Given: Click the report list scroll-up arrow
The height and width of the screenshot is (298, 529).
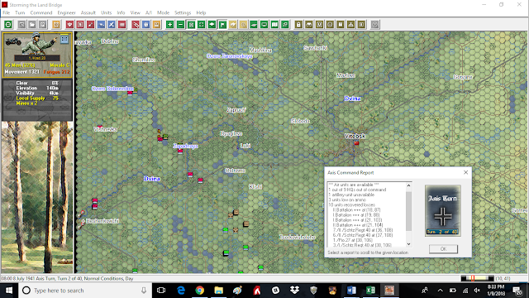Looking at the screenshot, I should [408, 185].
